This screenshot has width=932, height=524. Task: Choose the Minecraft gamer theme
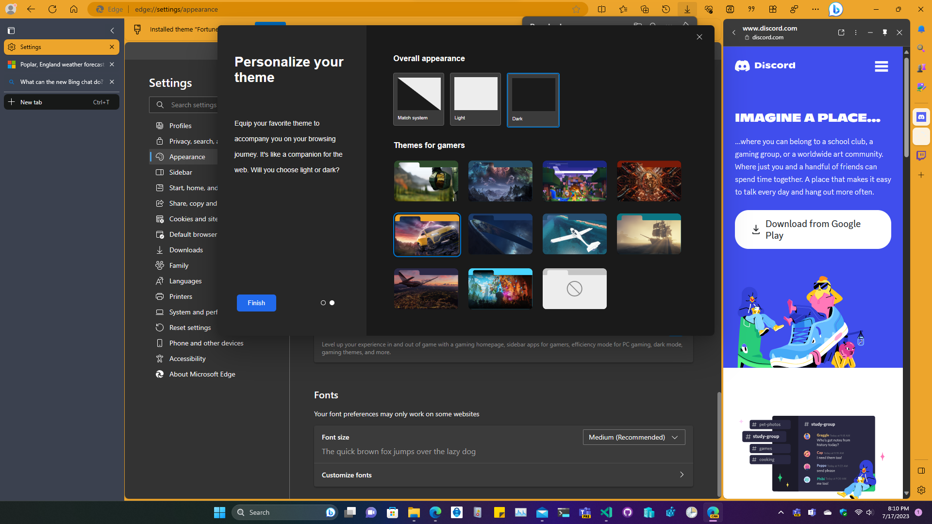[x=574, y=181]
